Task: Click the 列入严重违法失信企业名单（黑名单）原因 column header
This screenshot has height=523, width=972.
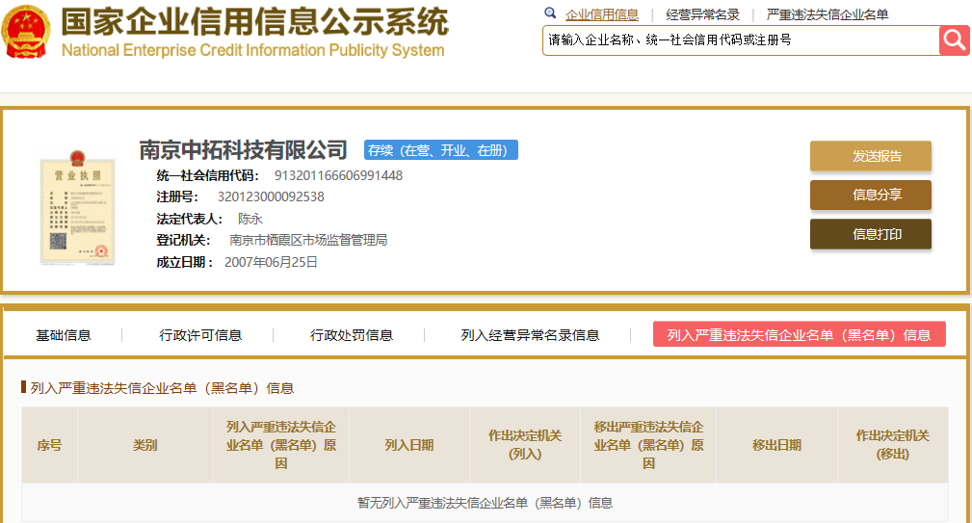Action: click(x=281, y=445)
